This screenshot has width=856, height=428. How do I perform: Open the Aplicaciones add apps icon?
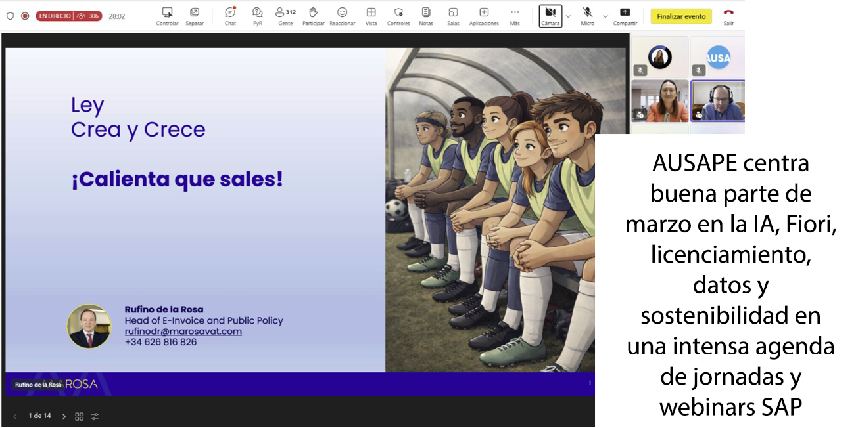click(x=484, y=16)
